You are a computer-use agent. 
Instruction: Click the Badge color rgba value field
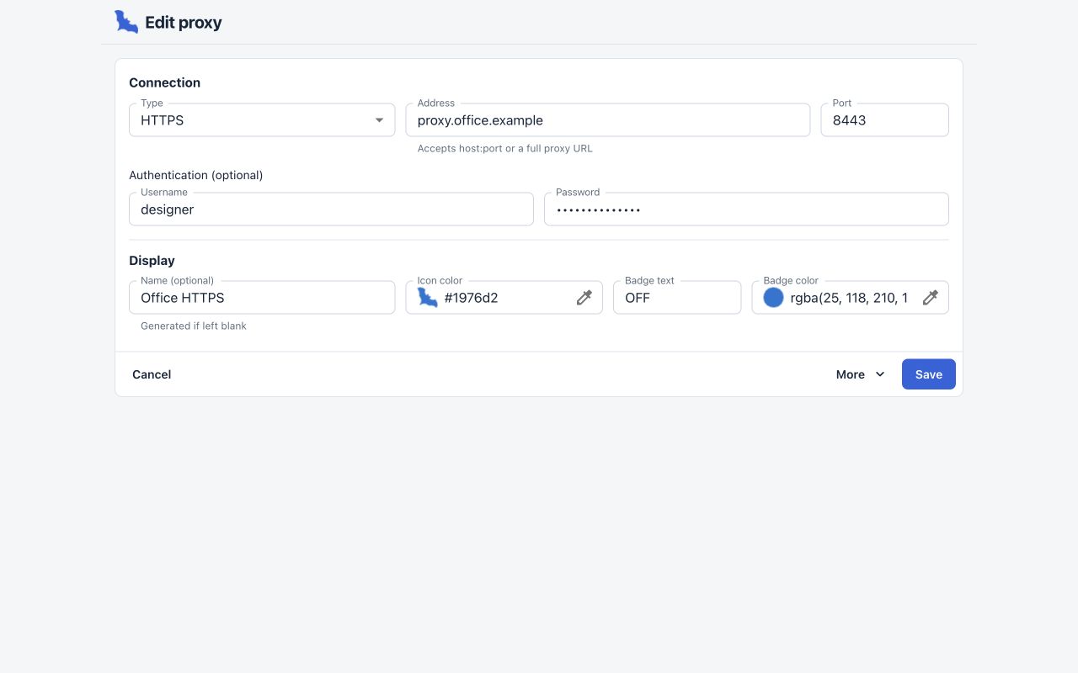851,298
